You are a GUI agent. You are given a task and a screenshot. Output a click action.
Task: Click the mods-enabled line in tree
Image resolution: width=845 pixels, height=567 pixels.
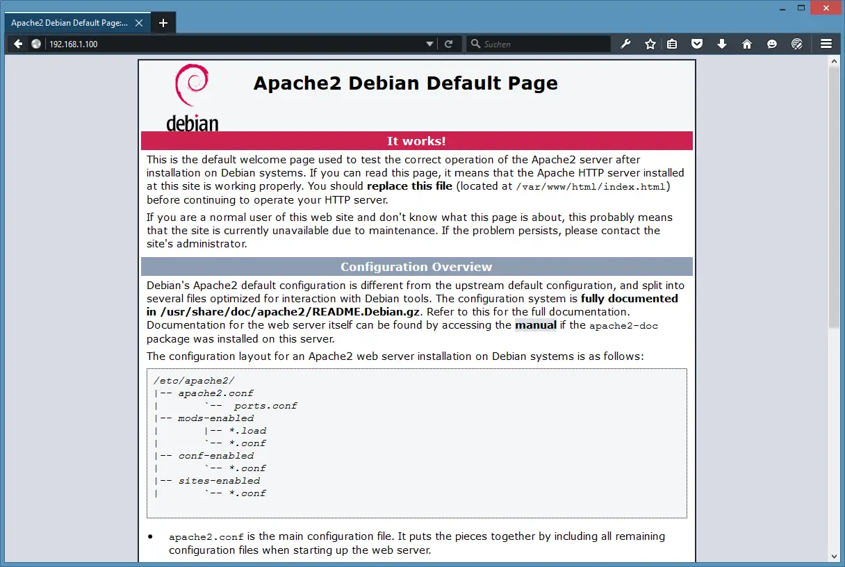point(216,418)
